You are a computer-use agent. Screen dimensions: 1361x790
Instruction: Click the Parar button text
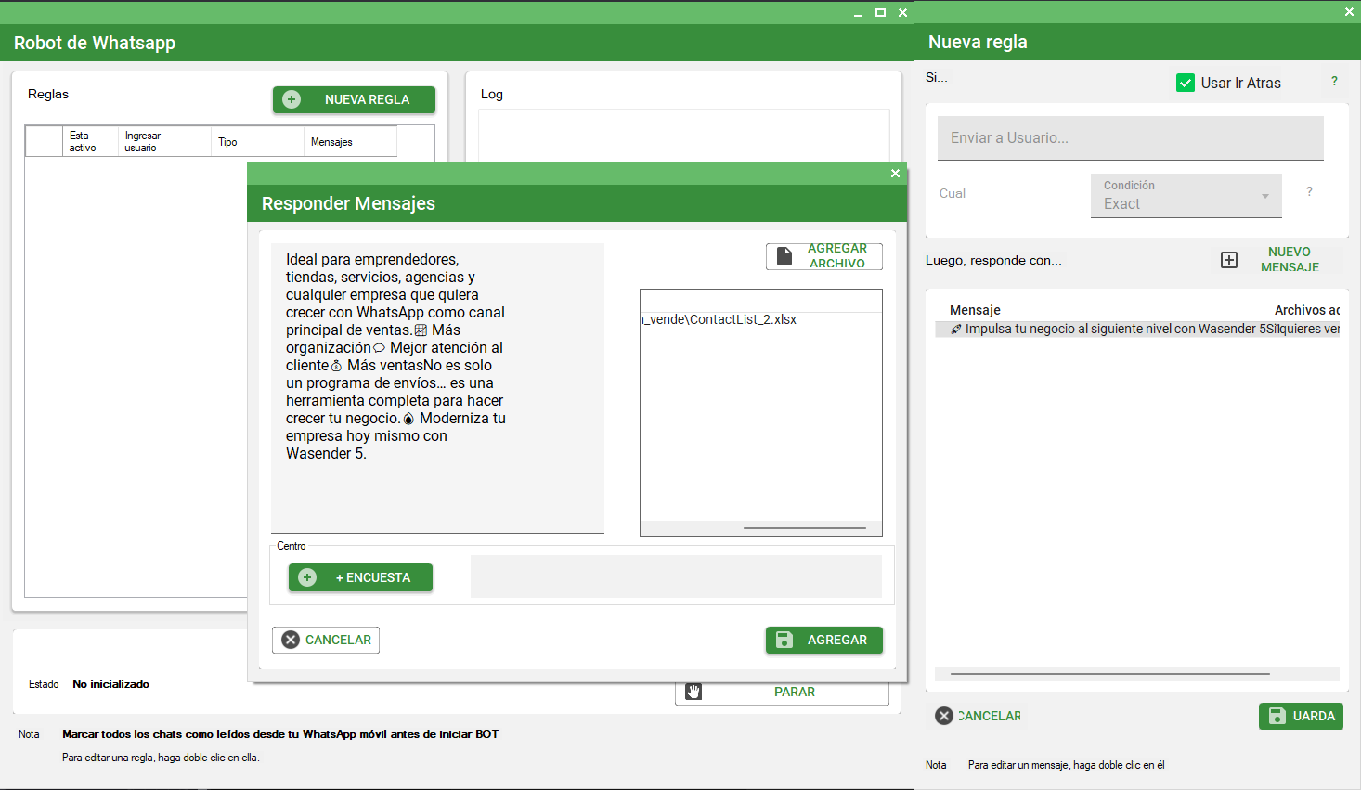coord(794,692)
